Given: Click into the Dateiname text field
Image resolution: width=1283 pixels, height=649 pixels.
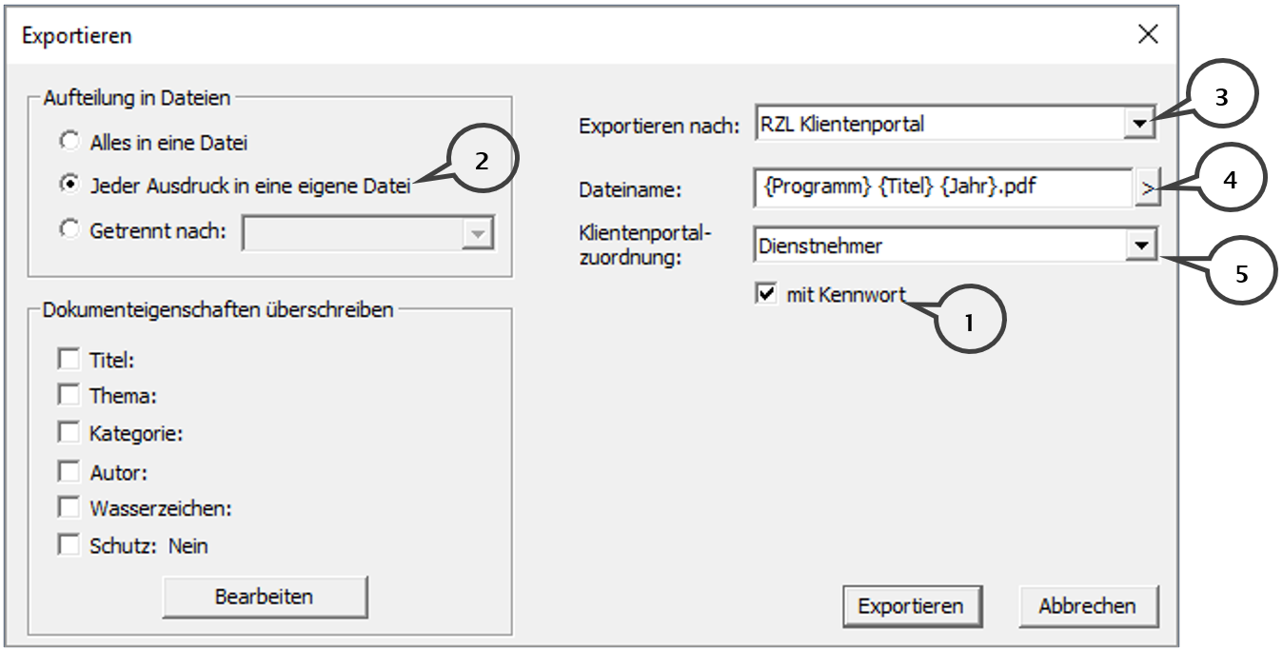Looking at the screenshot, I should [940, 188].
